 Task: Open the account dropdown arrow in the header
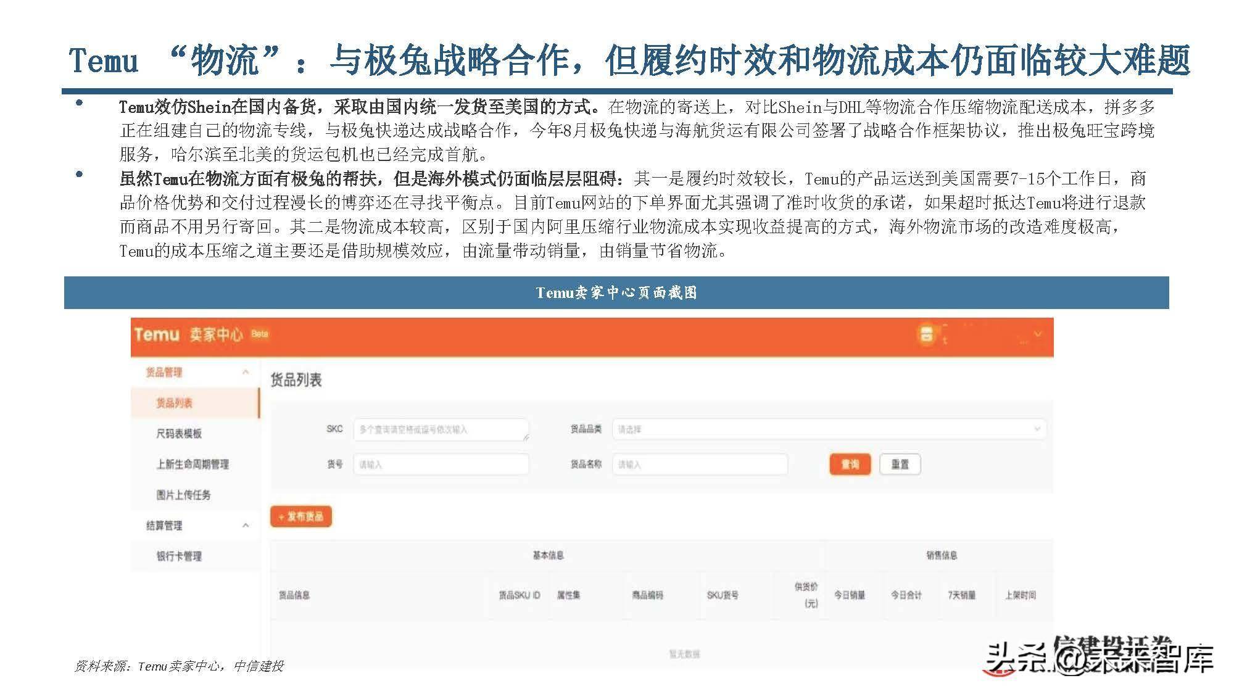click(x=1038, y=334)
